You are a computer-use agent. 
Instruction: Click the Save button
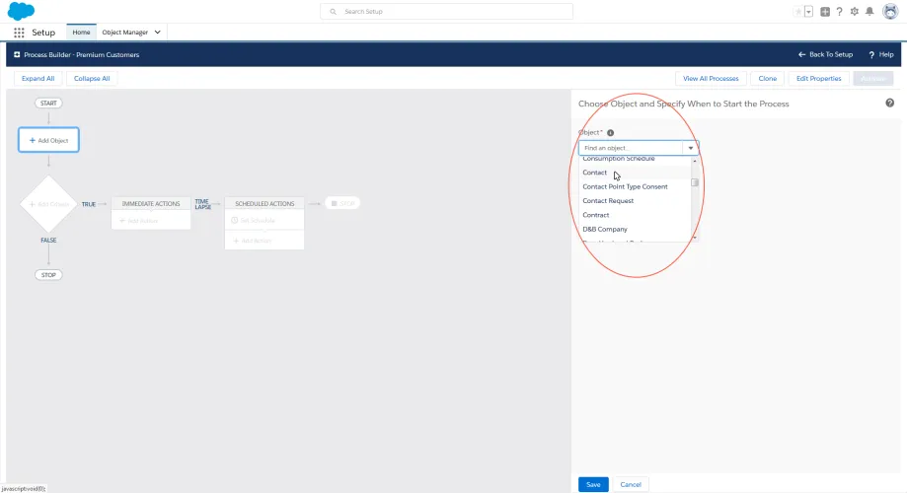click(x=593, y=484)
